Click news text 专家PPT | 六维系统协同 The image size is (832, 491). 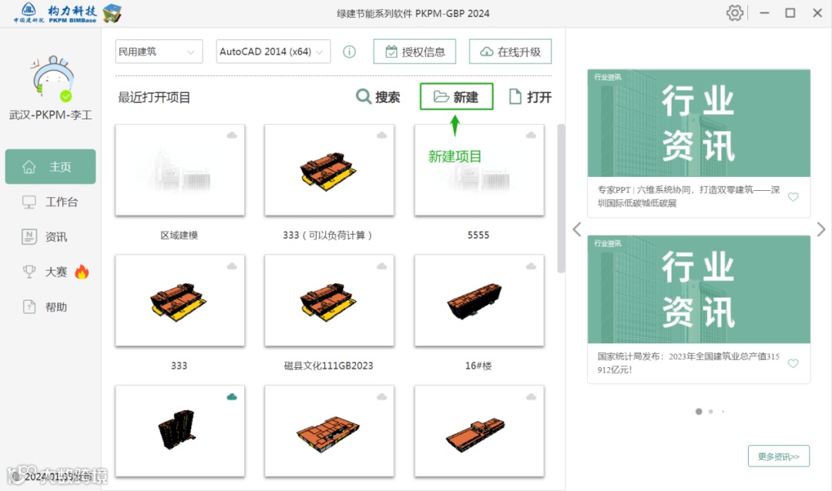pos(688,196)
